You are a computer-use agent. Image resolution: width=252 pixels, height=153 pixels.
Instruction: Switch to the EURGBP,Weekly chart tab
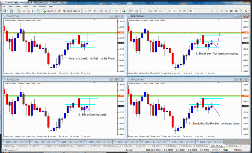click(x=66, y=146)
